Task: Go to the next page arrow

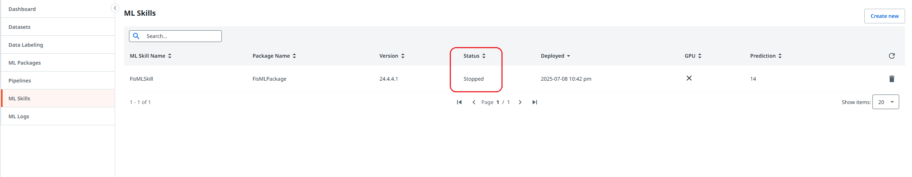Action: coord(520,102)
